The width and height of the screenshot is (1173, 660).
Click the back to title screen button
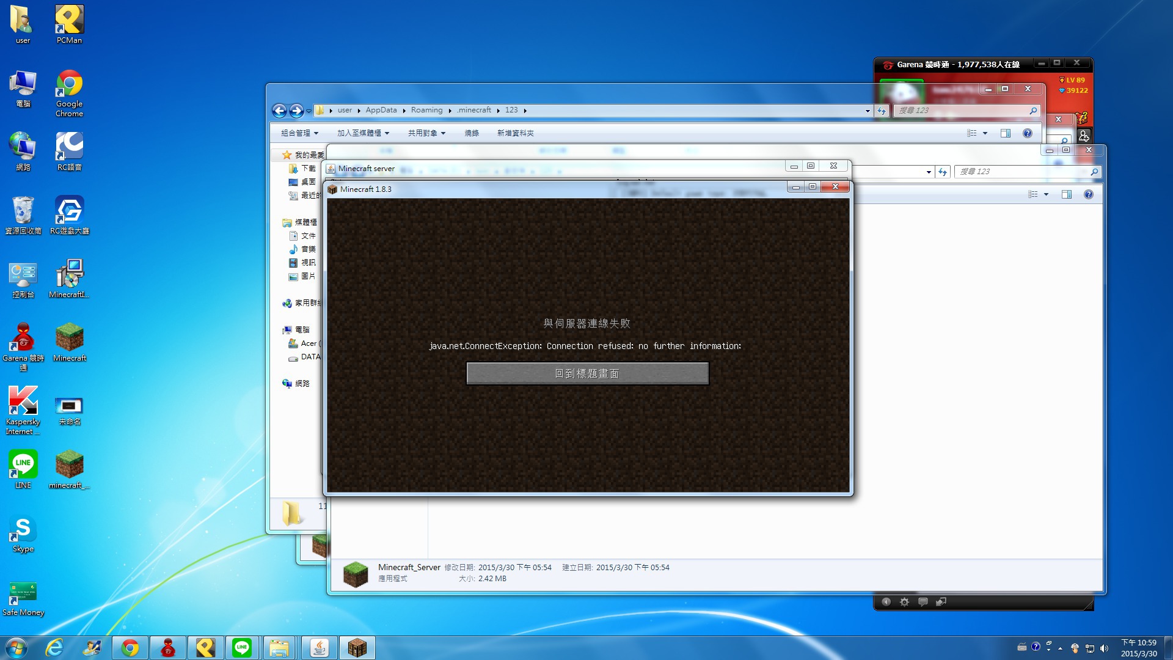[x=587, y=373]
